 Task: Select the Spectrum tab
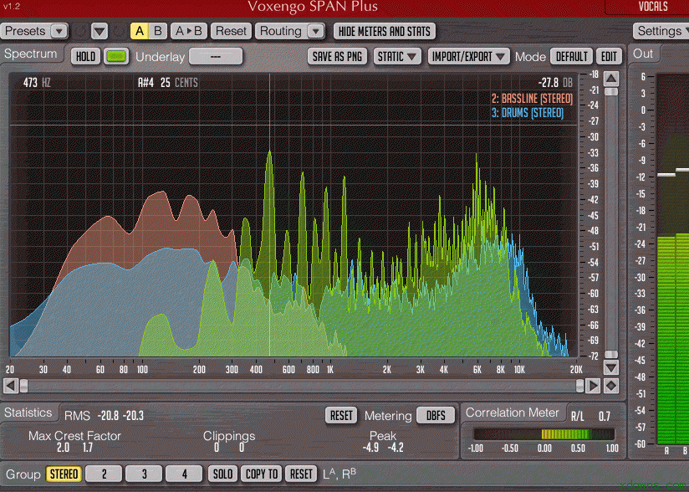click(32, 54)
